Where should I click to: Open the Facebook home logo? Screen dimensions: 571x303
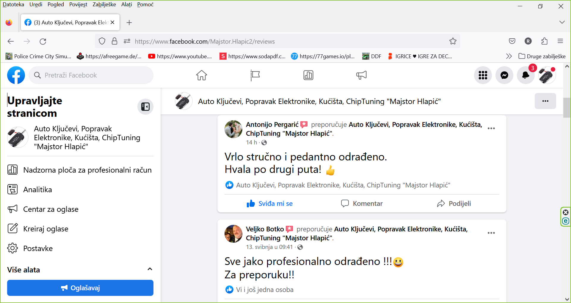(16, 75)
